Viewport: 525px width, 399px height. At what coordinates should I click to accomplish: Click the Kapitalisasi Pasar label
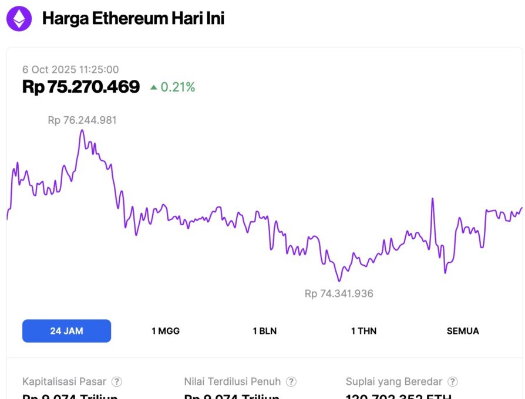click(65, 382)
